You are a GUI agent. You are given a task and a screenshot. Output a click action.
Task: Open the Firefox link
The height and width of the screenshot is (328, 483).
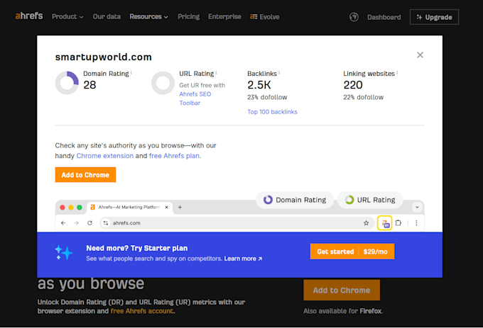click(x=371, y=311)
